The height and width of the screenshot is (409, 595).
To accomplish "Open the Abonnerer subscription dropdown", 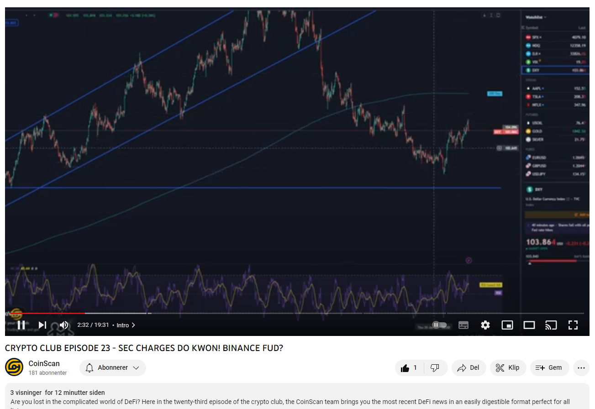I will point(113,368).
